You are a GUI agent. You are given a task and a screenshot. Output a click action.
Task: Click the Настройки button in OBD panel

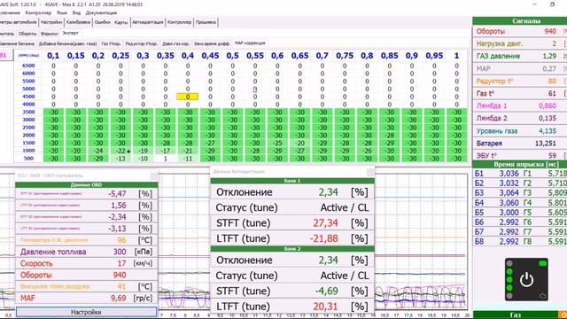click(x=86, y=312)
